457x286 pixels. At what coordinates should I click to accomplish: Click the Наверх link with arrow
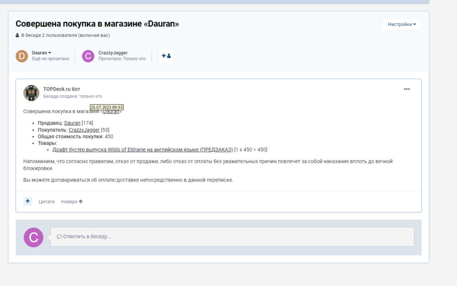pyautogui.click(x=71, y=201)
